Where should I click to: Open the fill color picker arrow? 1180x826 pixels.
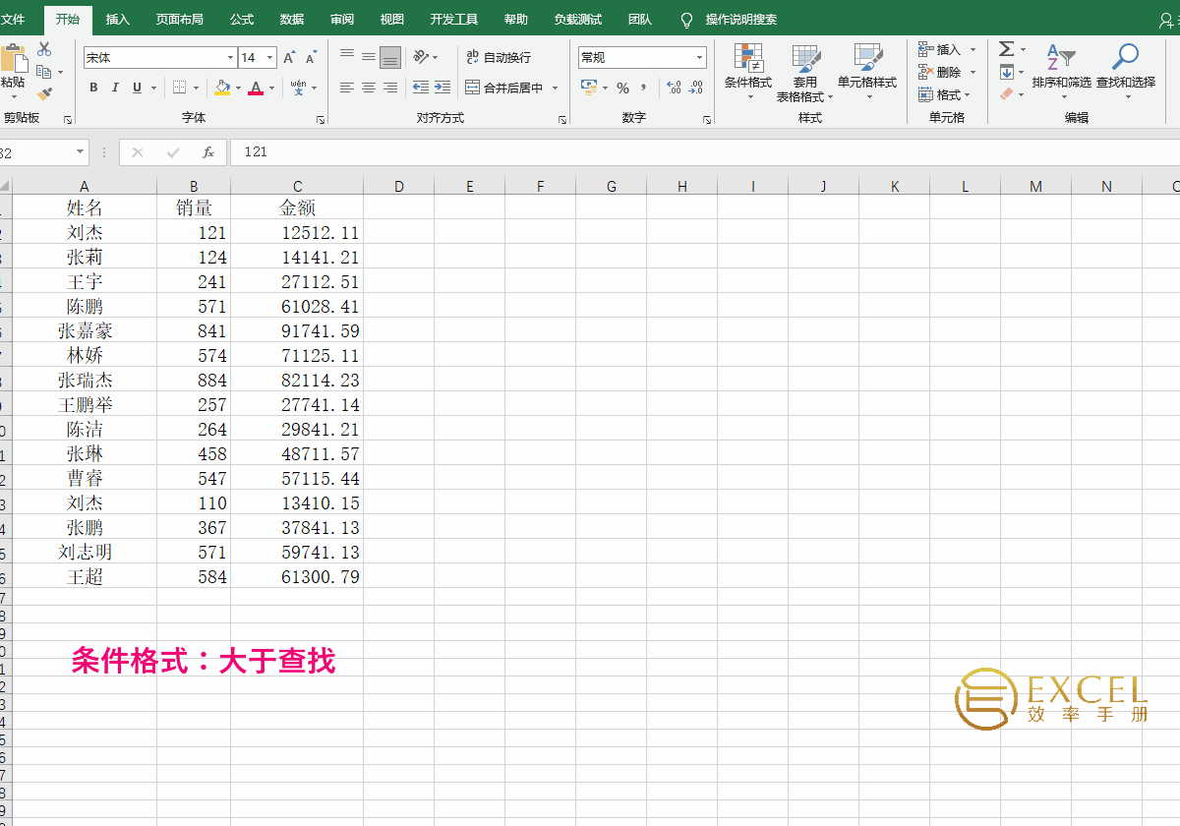(238, 88)
